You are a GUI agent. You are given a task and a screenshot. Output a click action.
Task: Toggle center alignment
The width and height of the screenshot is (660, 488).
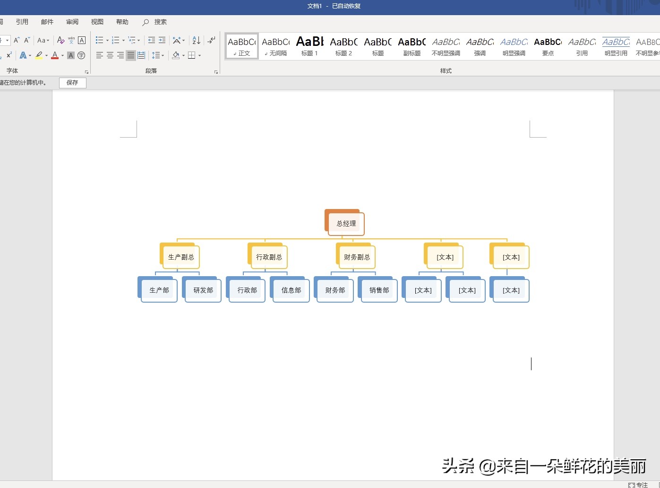110,56
